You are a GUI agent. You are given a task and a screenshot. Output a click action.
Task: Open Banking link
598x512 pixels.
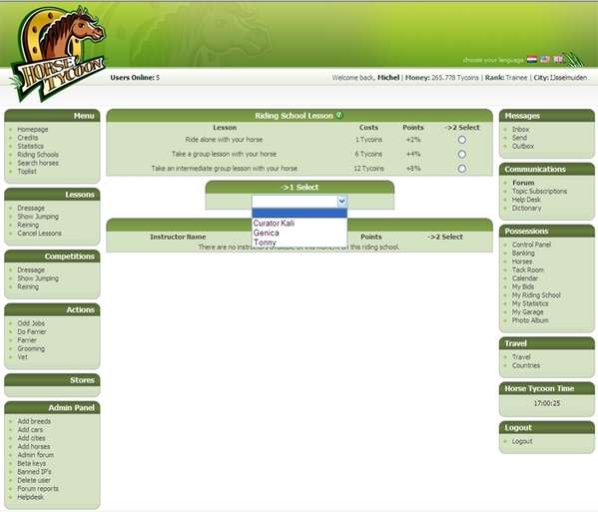pyautogui.click(x=523, y=253)
